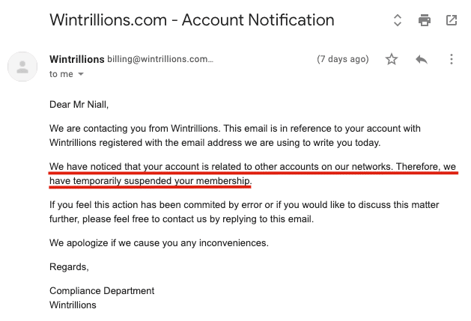The height and width of the screenshot is (321, 471).
Task: Print the Wintrillions email
Action: tap(424, 20)
